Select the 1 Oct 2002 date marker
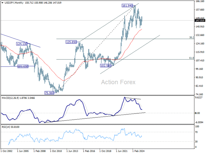Viewport: 206px width, 154px height. 7,151
